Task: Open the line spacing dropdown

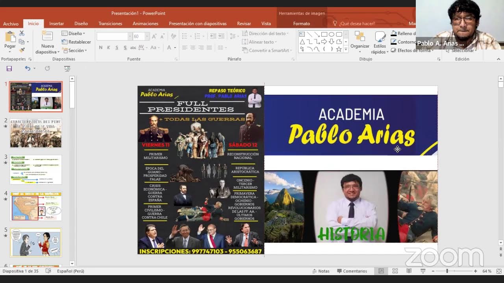Action: (234, 36)
